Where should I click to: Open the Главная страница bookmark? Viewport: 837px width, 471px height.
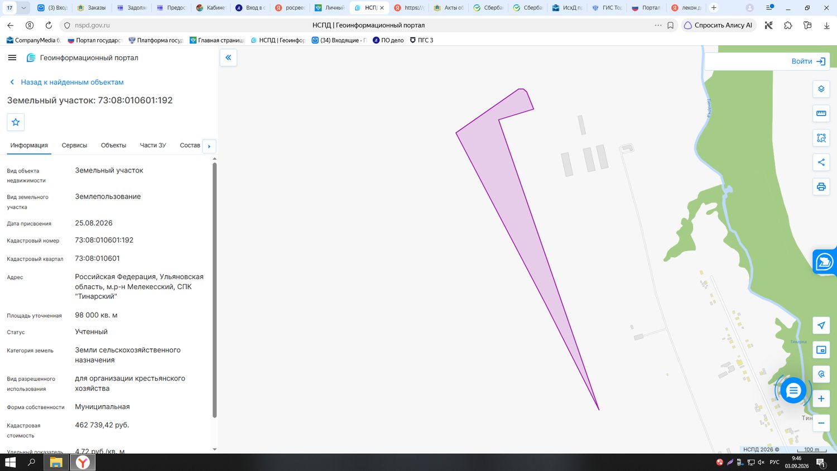click(217, 40)
